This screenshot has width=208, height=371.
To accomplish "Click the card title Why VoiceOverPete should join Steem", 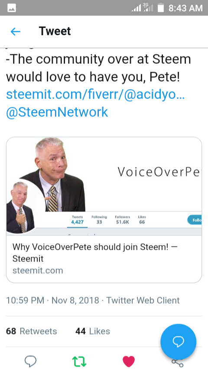I will [x=94, y=253].
